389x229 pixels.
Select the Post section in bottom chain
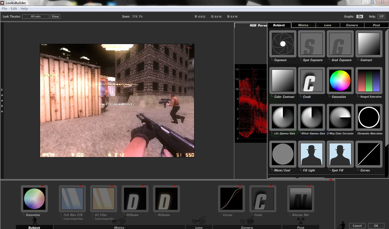click(300, 227)
